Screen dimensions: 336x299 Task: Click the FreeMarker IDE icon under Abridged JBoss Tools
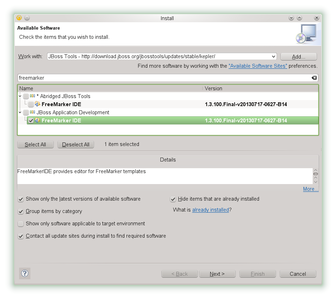37,104
